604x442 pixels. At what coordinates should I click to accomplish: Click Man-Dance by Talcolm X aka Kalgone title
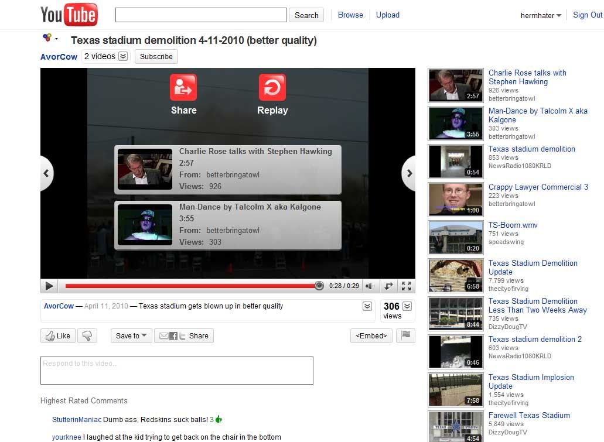point(538,115)
